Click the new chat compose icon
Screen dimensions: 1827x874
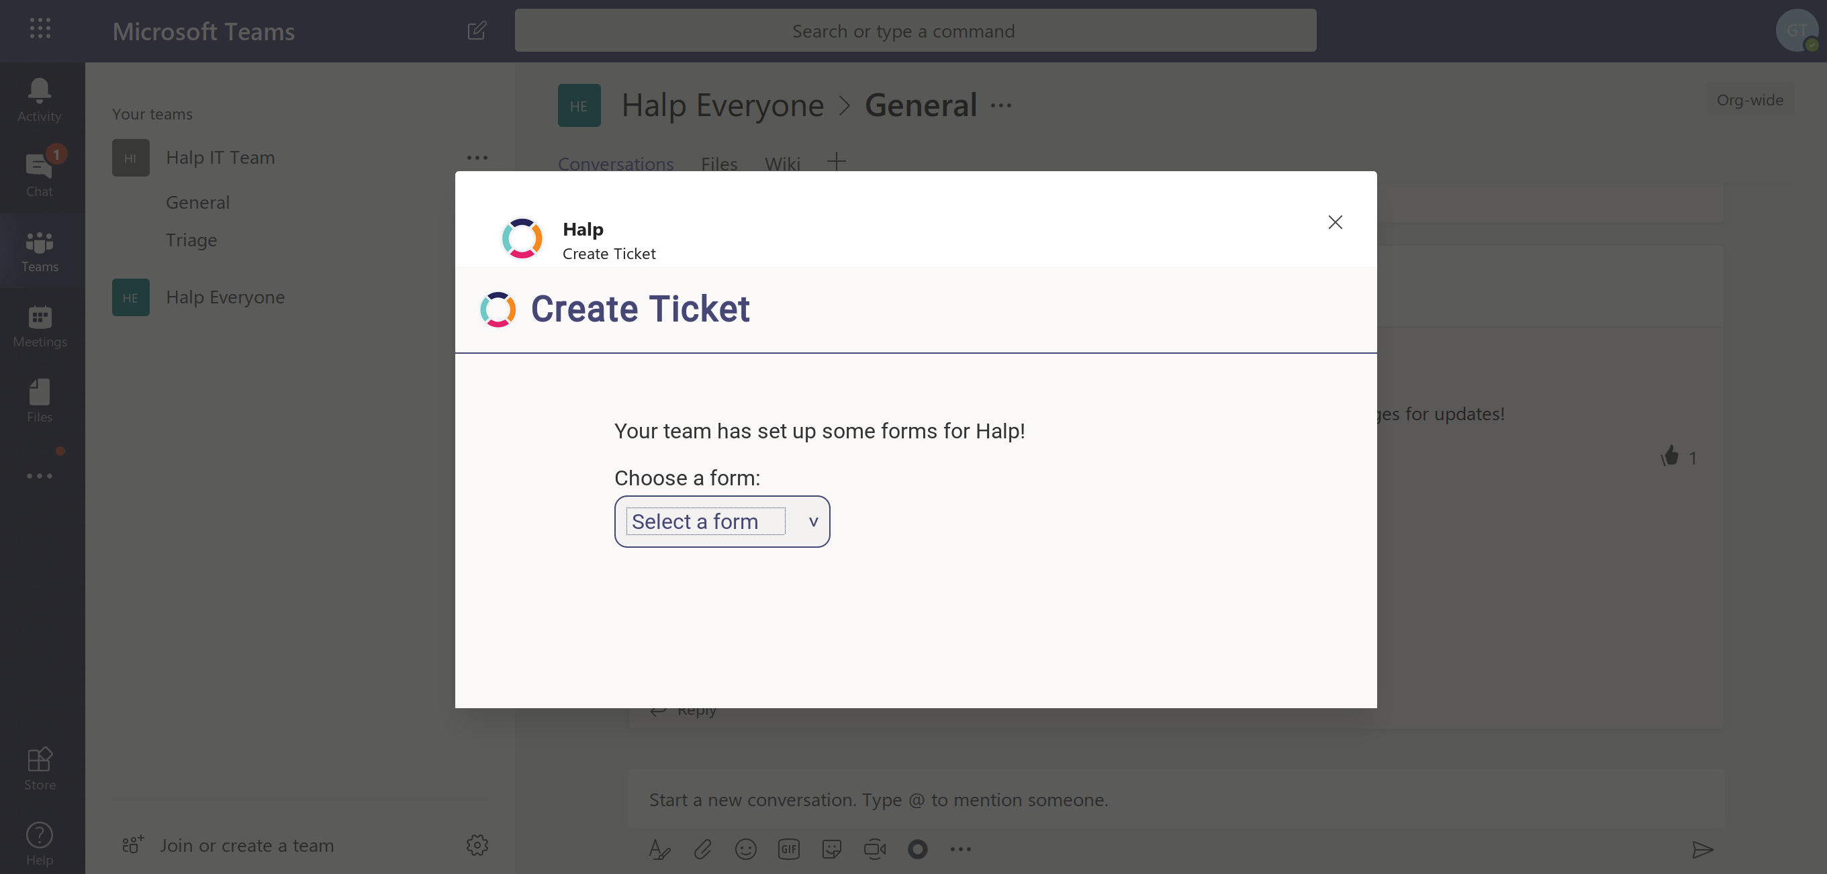(477, 30)
